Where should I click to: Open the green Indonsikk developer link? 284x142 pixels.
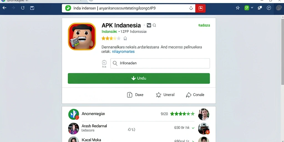(x=109, y=32)
